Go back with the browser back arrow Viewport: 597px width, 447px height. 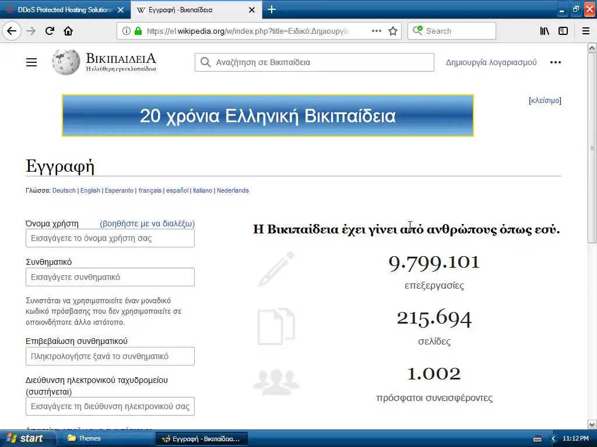pyautogui.click(x=12, y=31)
